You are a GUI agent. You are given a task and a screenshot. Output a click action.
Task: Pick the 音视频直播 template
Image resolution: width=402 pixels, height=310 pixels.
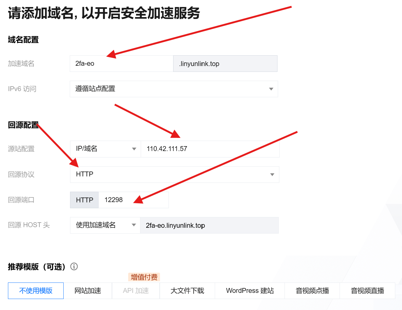click(367, 291)
